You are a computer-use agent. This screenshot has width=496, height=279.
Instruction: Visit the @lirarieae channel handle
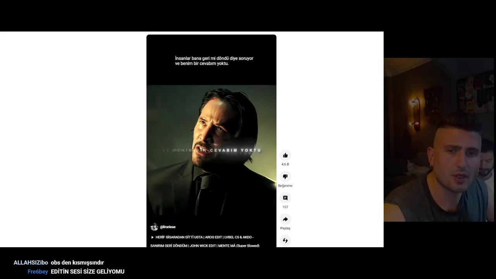[x=168, y=227]
